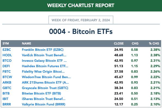Open Valkyrie Bitcoin Fund (BRRR) link
This screenshot has height=109, width=162.
pyautogui.click(x=43, y=104)
